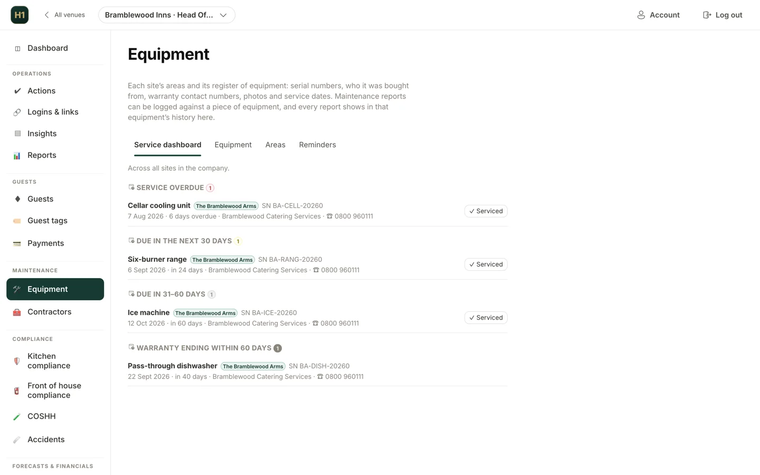This screenshot has width=760, height=475.
Task: Click serial number SN BA-CELL-20260
Action: [x=292, y=206]
